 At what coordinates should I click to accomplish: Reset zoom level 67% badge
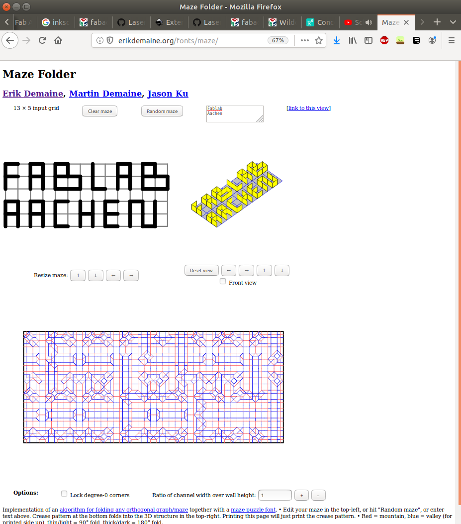tap(277, 40)
